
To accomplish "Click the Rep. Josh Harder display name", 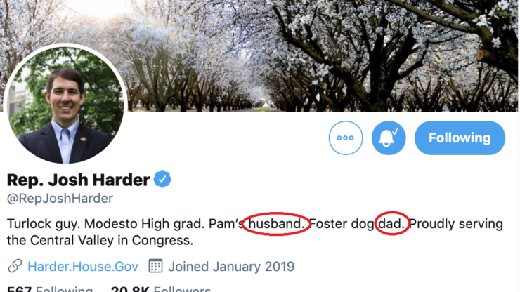I will [78, 180].
